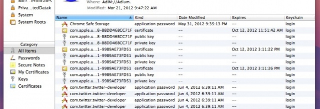This screenshot has width=320, height=109.
Task: Click the Keychain column header
Action: coord(300,18)
